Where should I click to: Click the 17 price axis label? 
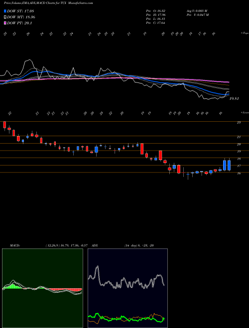[x=239, y=166]
